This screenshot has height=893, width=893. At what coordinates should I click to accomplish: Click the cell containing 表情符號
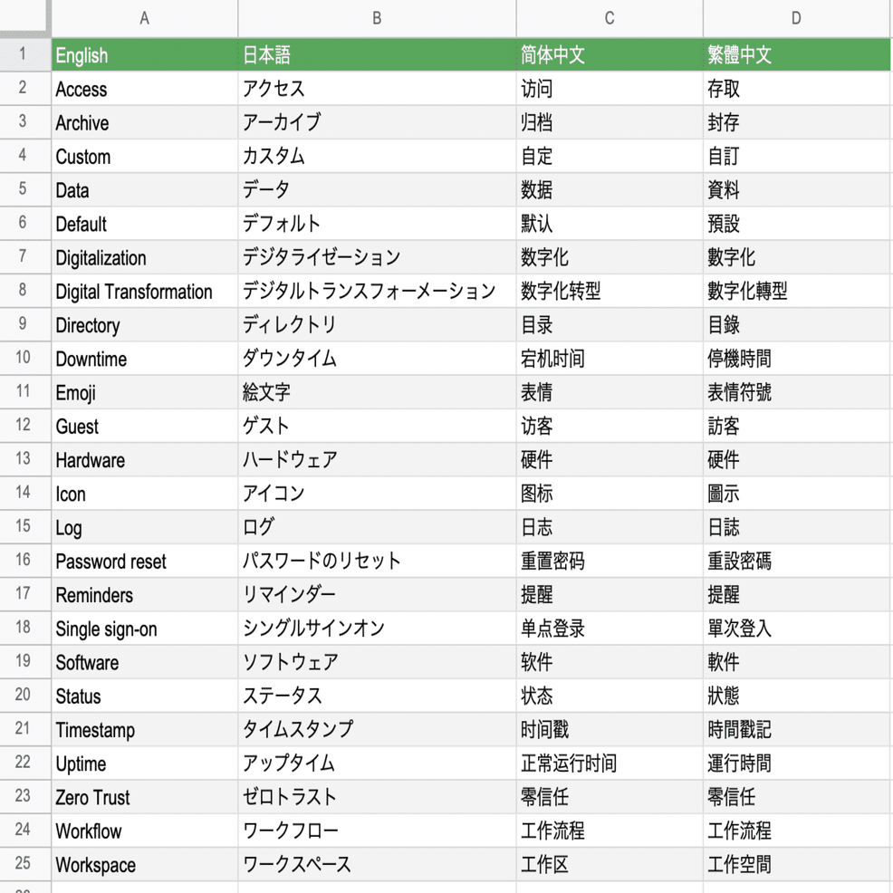(x=796, y=392)
